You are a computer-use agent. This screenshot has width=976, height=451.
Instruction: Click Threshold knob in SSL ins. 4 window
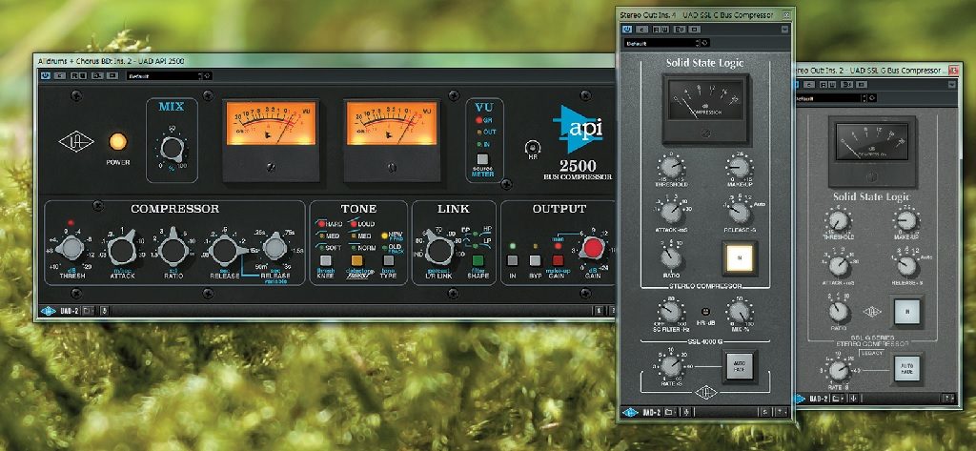tap(671, 167)
